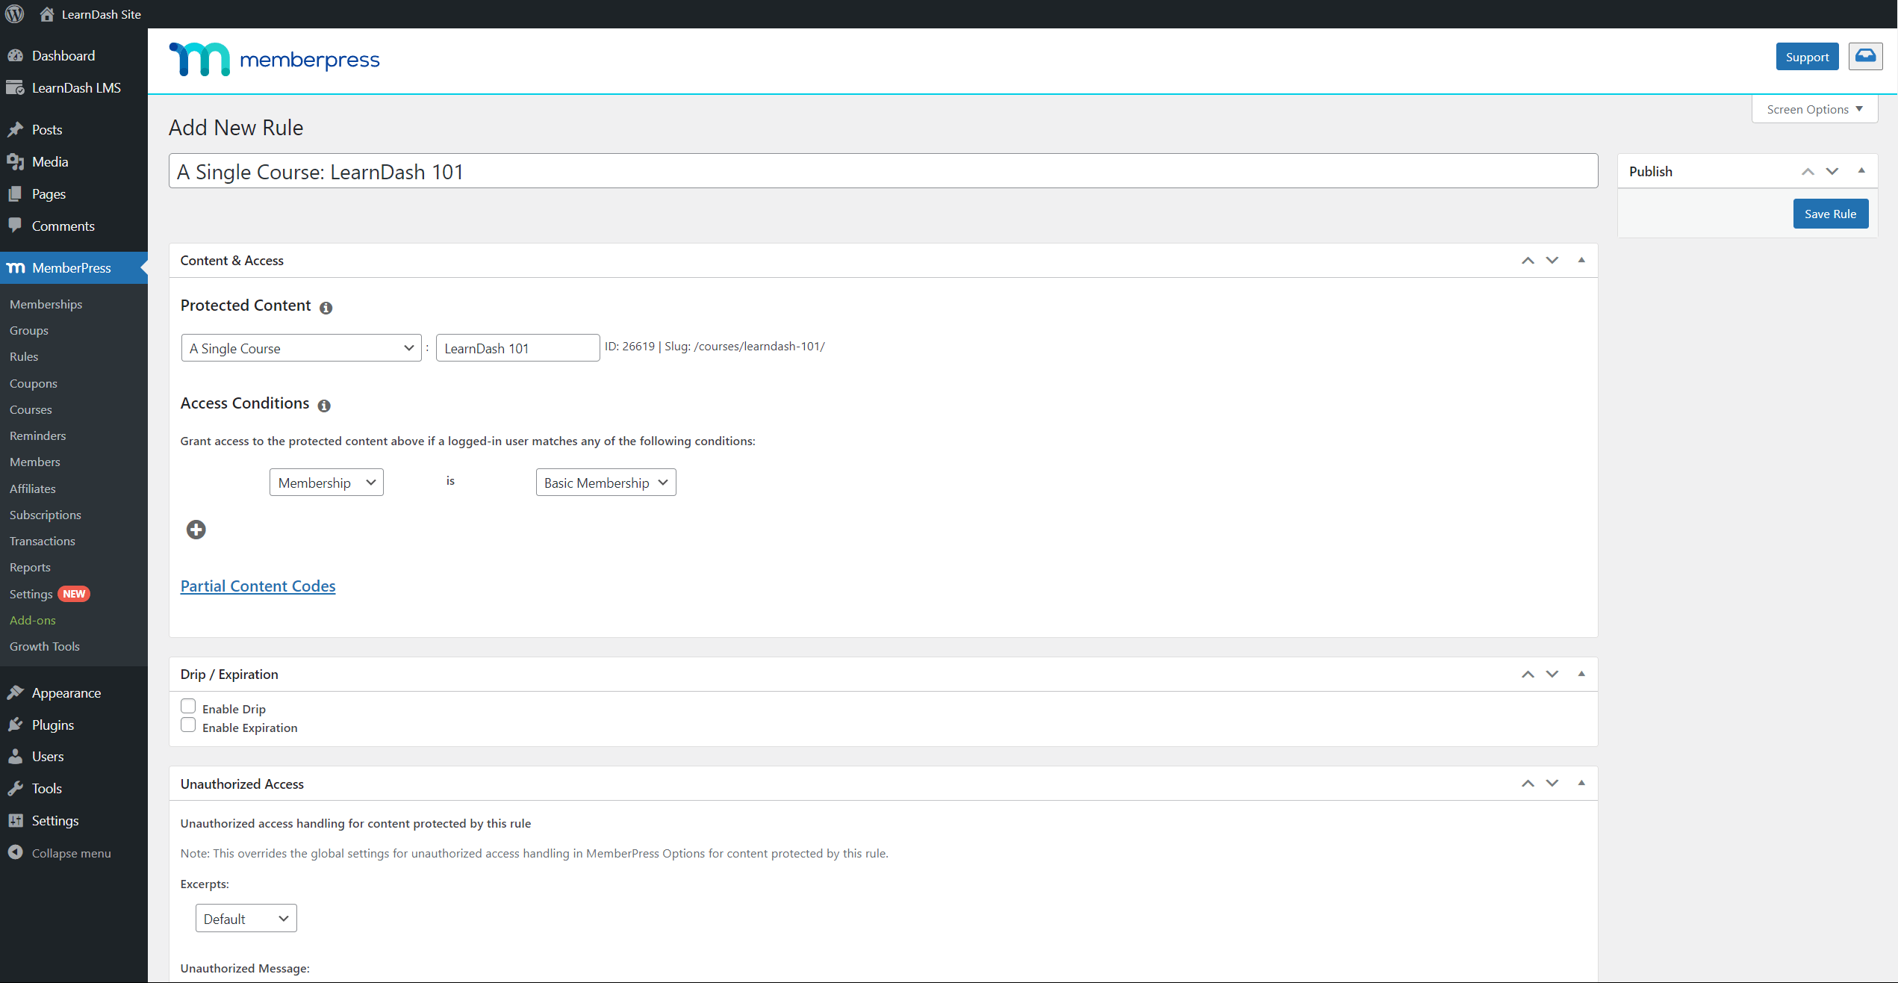Select the Excerpts Default dropdown

pyautogui.click(x=244, y=919)
